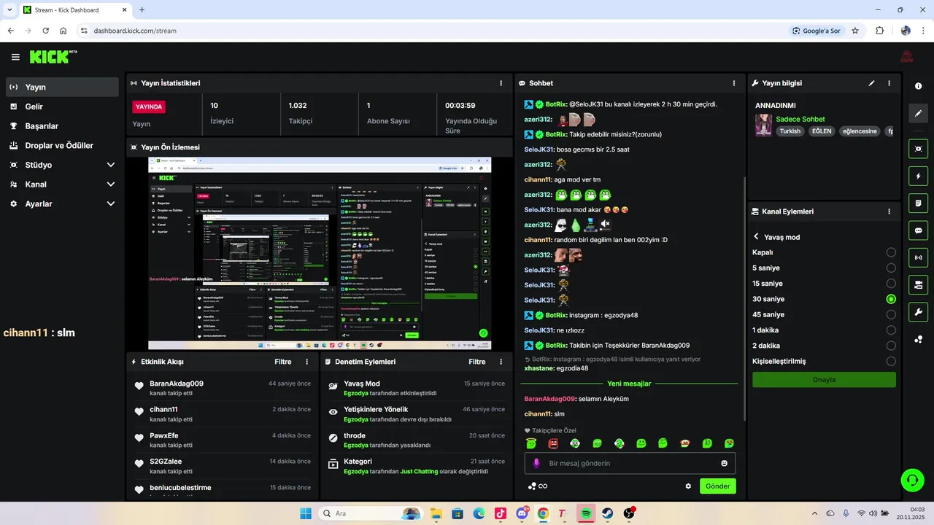Click the EĞLEN tag chip
The width and height of the screenshot is (934, 525).
pyautogui.click(x=822, y=131)
